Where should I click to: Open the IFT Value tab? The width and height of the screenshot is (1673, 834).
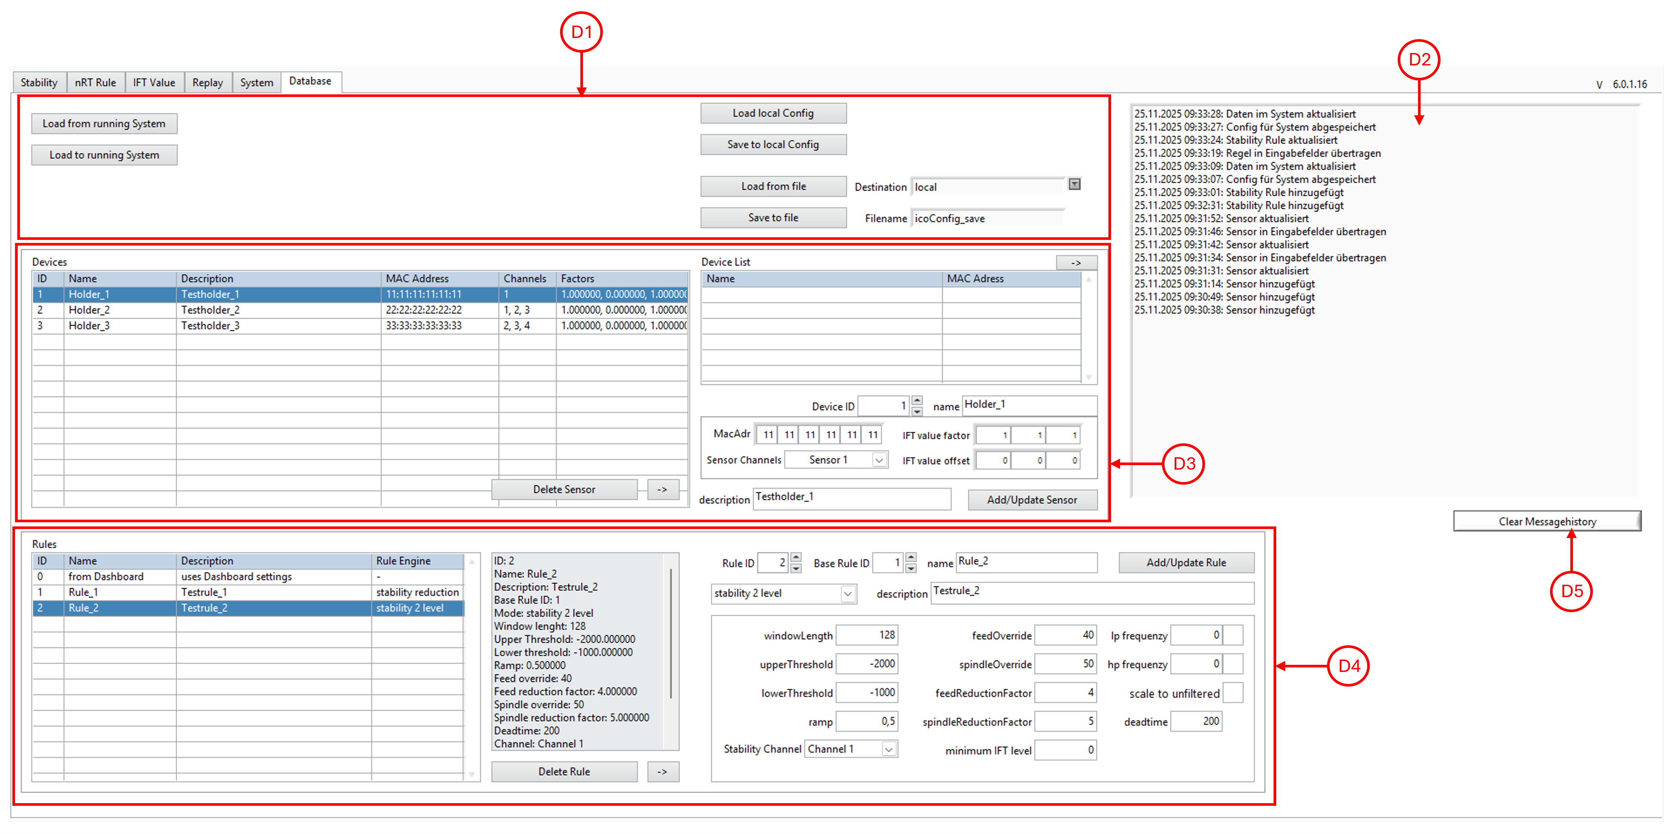coord(154,82)
